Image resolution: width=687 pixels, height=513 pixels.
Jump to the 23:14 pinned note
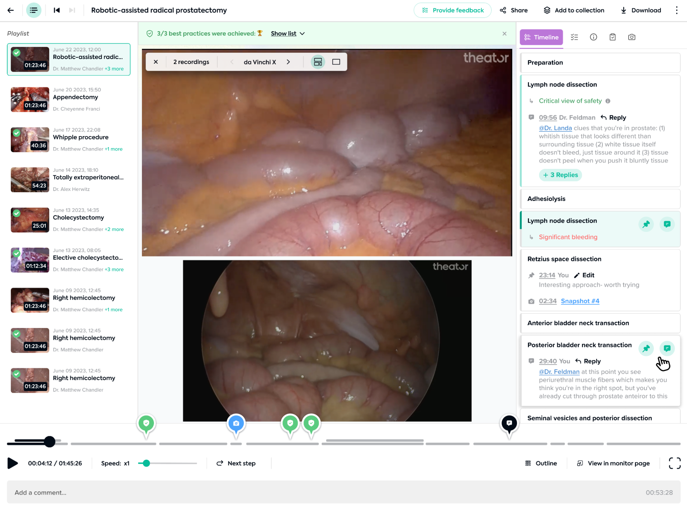tap(547, 275)
